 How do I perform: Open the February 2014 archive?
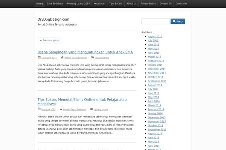click(x=156, y=109)
